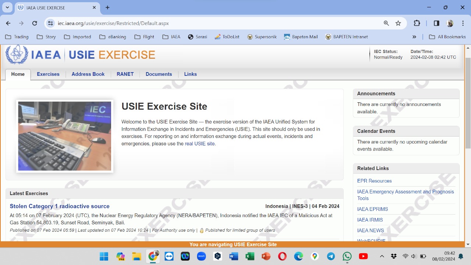
Task: Launch PowerPoint from the taskbar
Action: (266, 256)
